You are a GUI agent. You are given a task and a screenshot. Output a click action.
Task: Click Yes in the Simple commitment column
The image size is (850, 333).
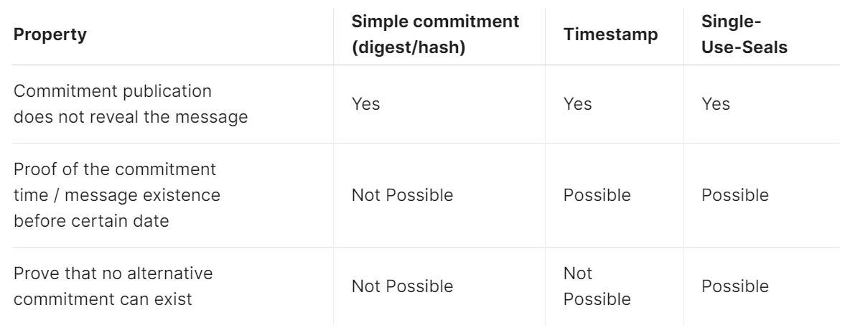[x=365, y=104]
